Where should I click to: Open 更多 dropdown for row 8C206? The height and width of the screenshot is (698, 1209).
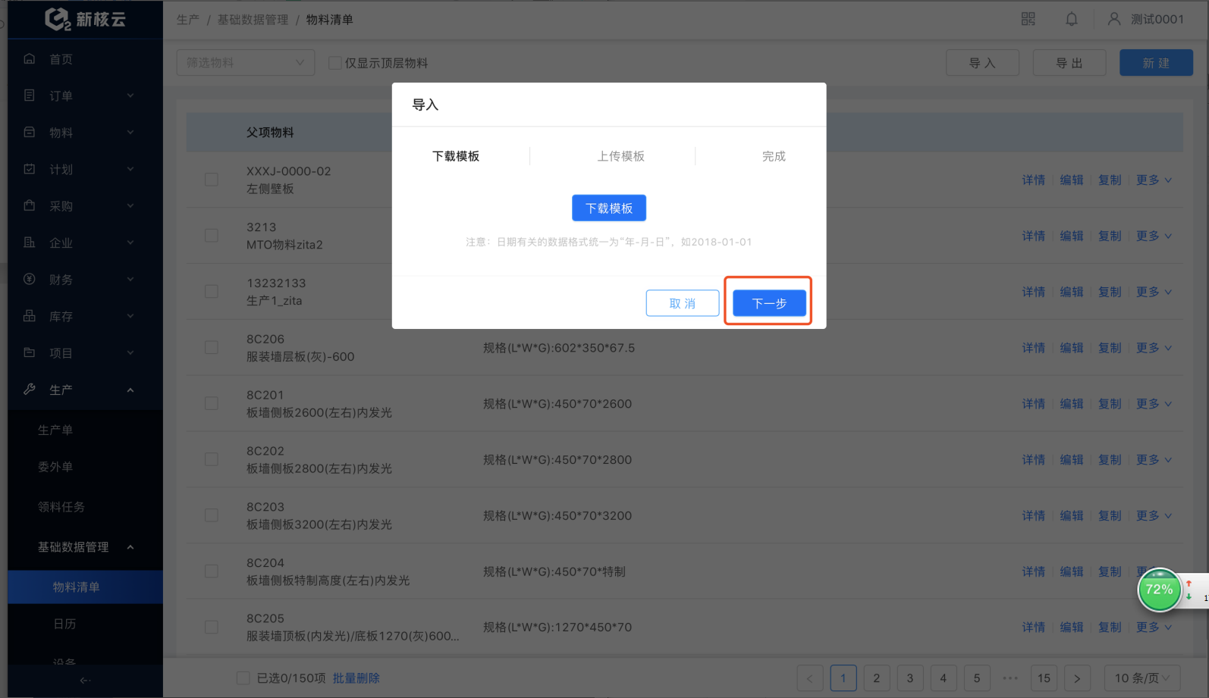(x=1154, y=347)
